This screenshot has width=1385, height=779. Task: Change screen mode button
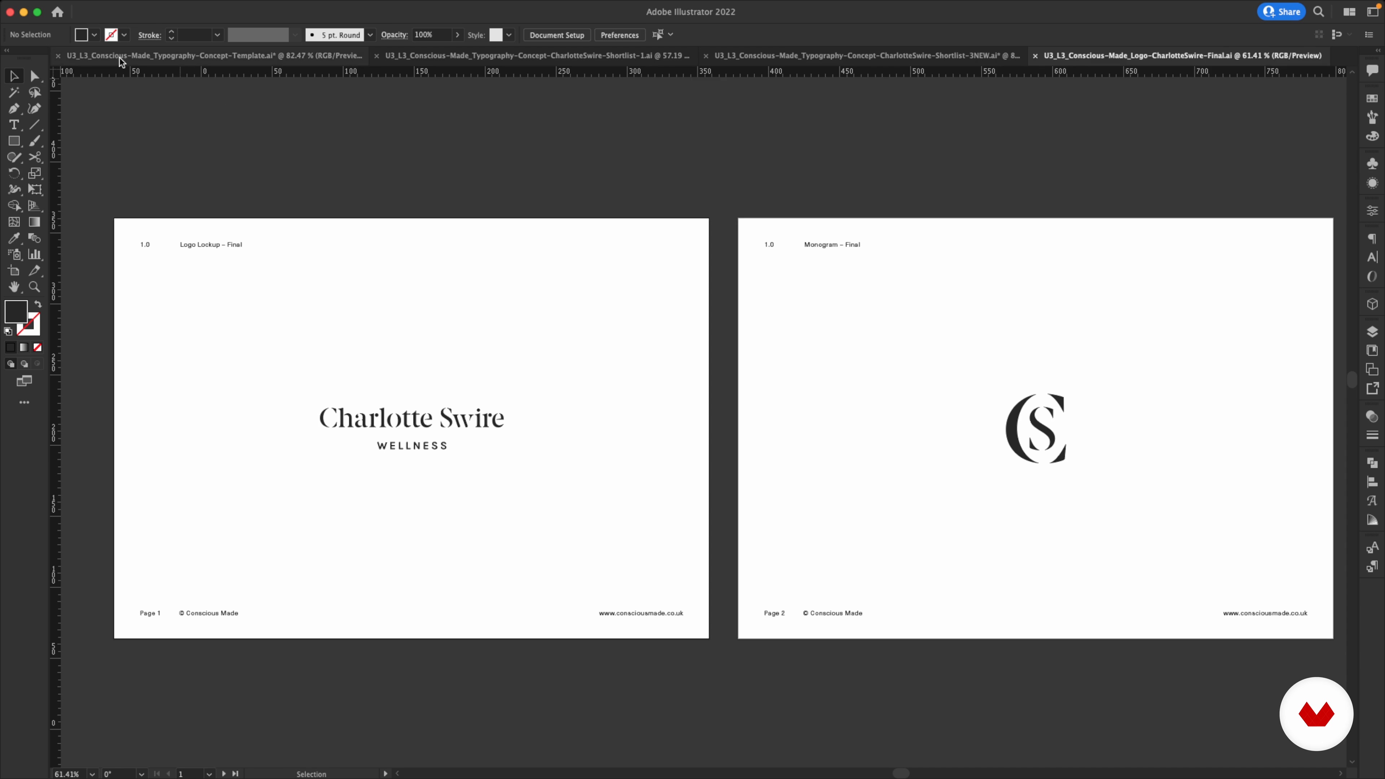[24, 381]
